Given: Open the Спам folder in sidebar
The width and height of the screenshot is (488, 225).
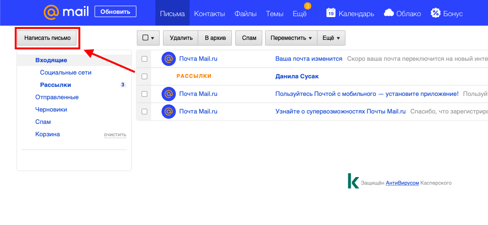Looking at the screenshot, I should point(43,122).
